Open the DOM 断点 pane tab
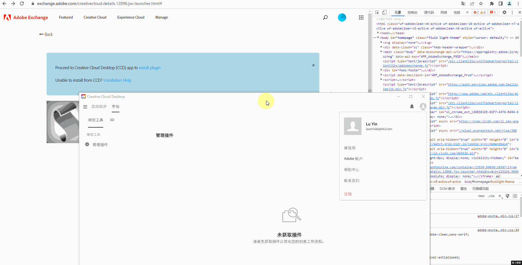Image resolution: width=522 pixels, height=265 pixels. (447, 189)
